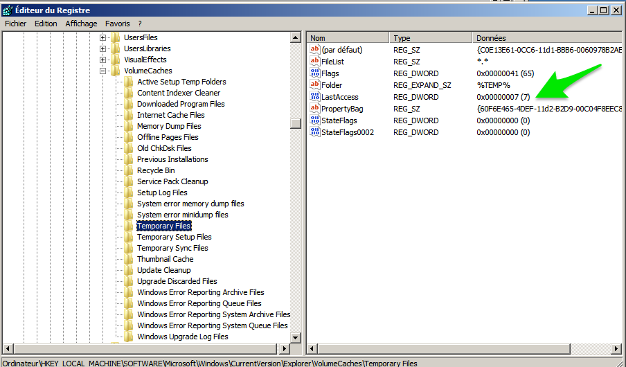Open the Edition menu
The height and width of the screenshot is (367, 626).
pos(46,24)
